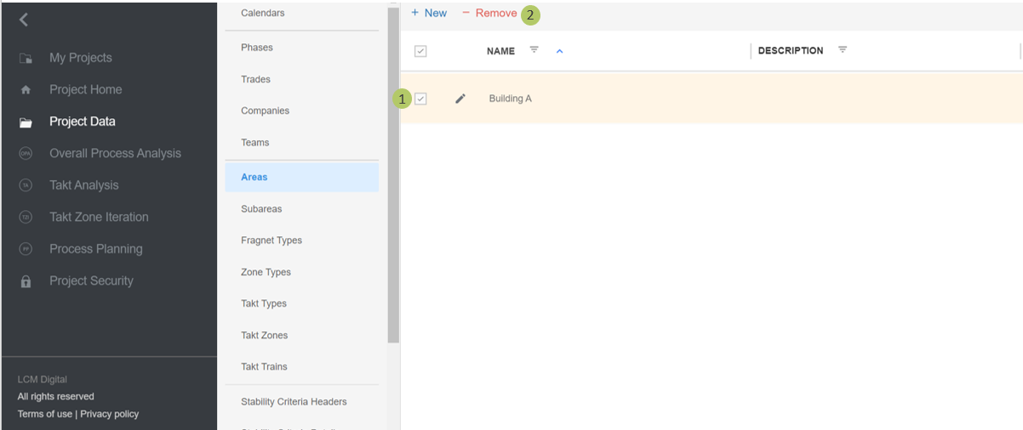Click the pencil edit icon for Building A
The image size is (1023, 430).
[460, 99]
